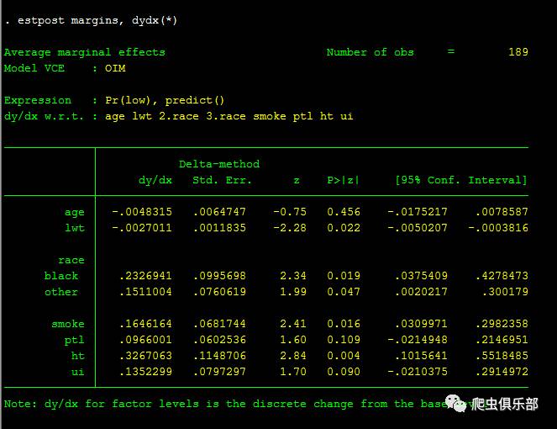557x429 pixels.
Task: Click the 'dy/dx' column header
Action: 155,180
